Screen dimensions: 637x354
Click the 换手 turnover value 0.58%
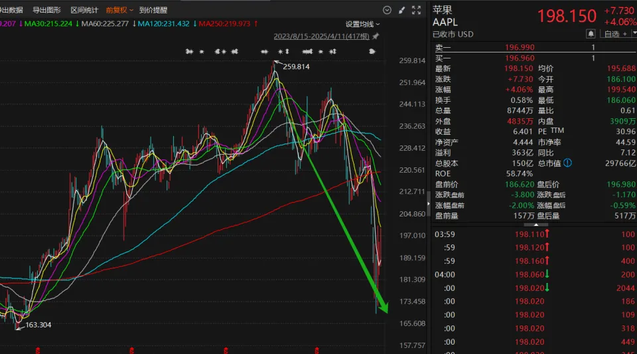522,100
